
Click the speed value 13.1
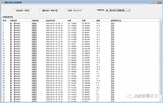tap(98, 24)
